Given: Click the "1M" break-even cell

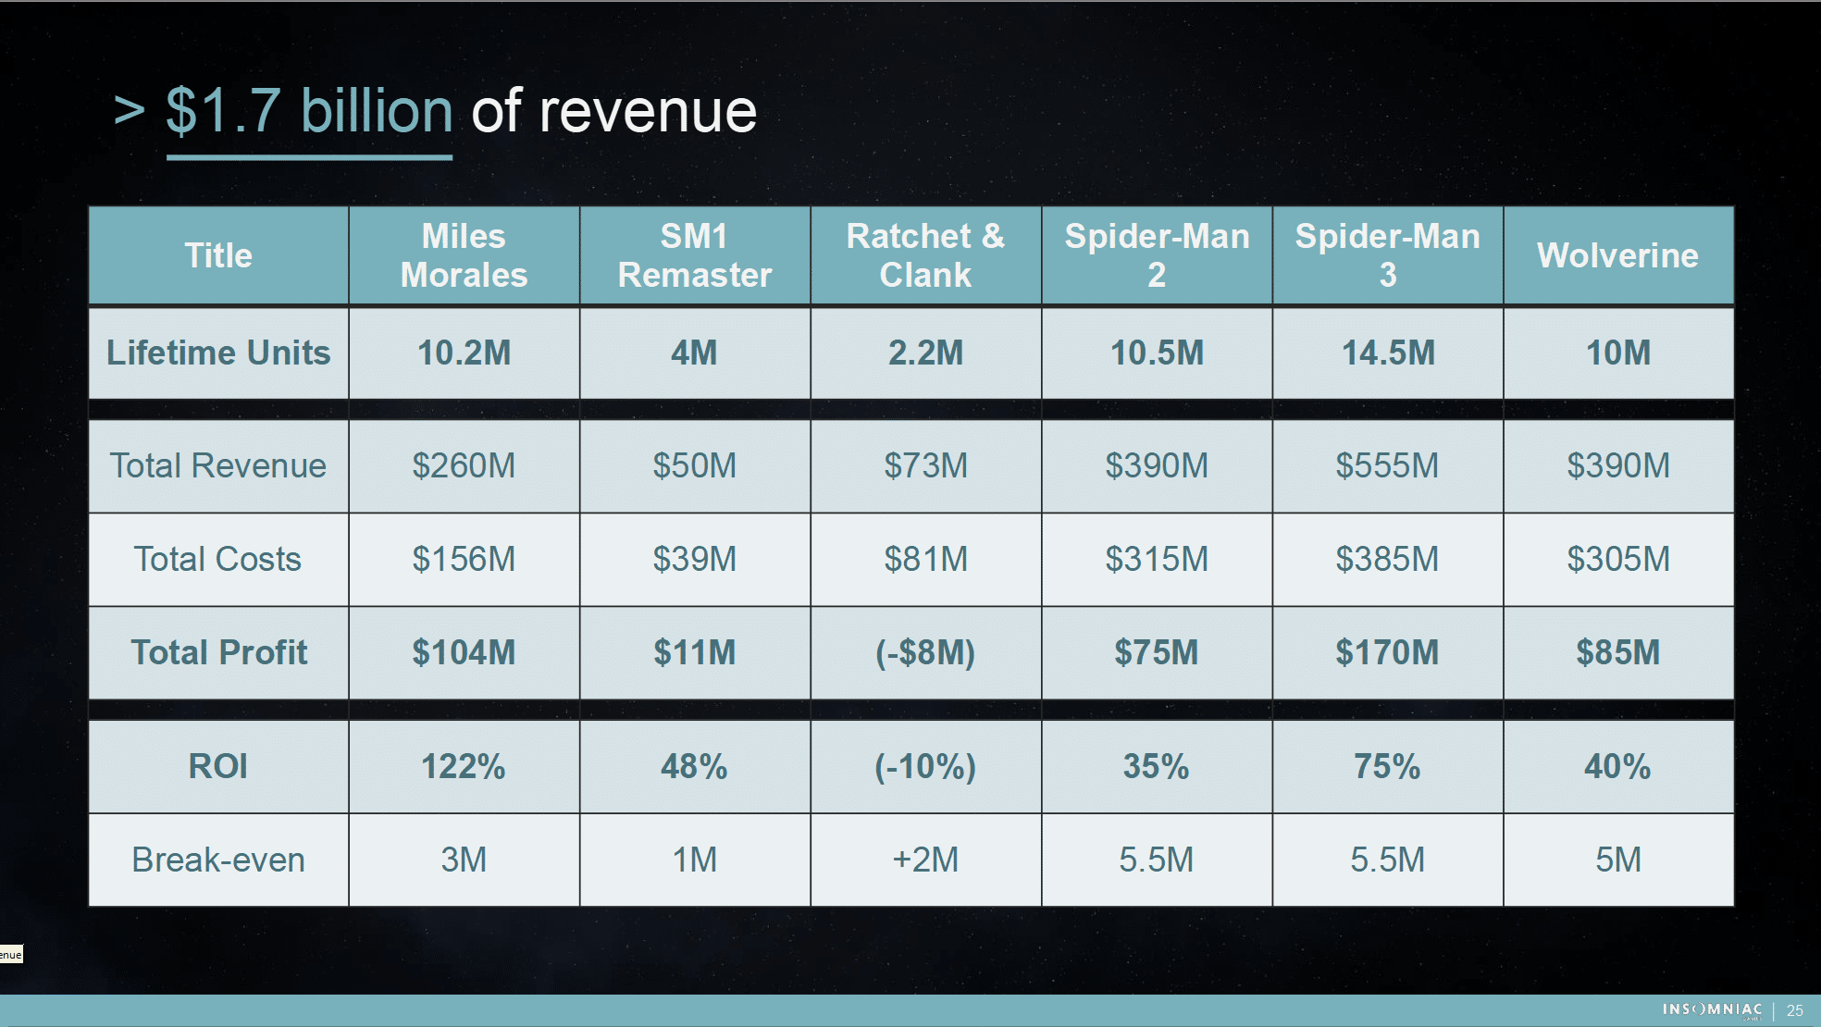Looking at the screenshot, I should [695, 860].
